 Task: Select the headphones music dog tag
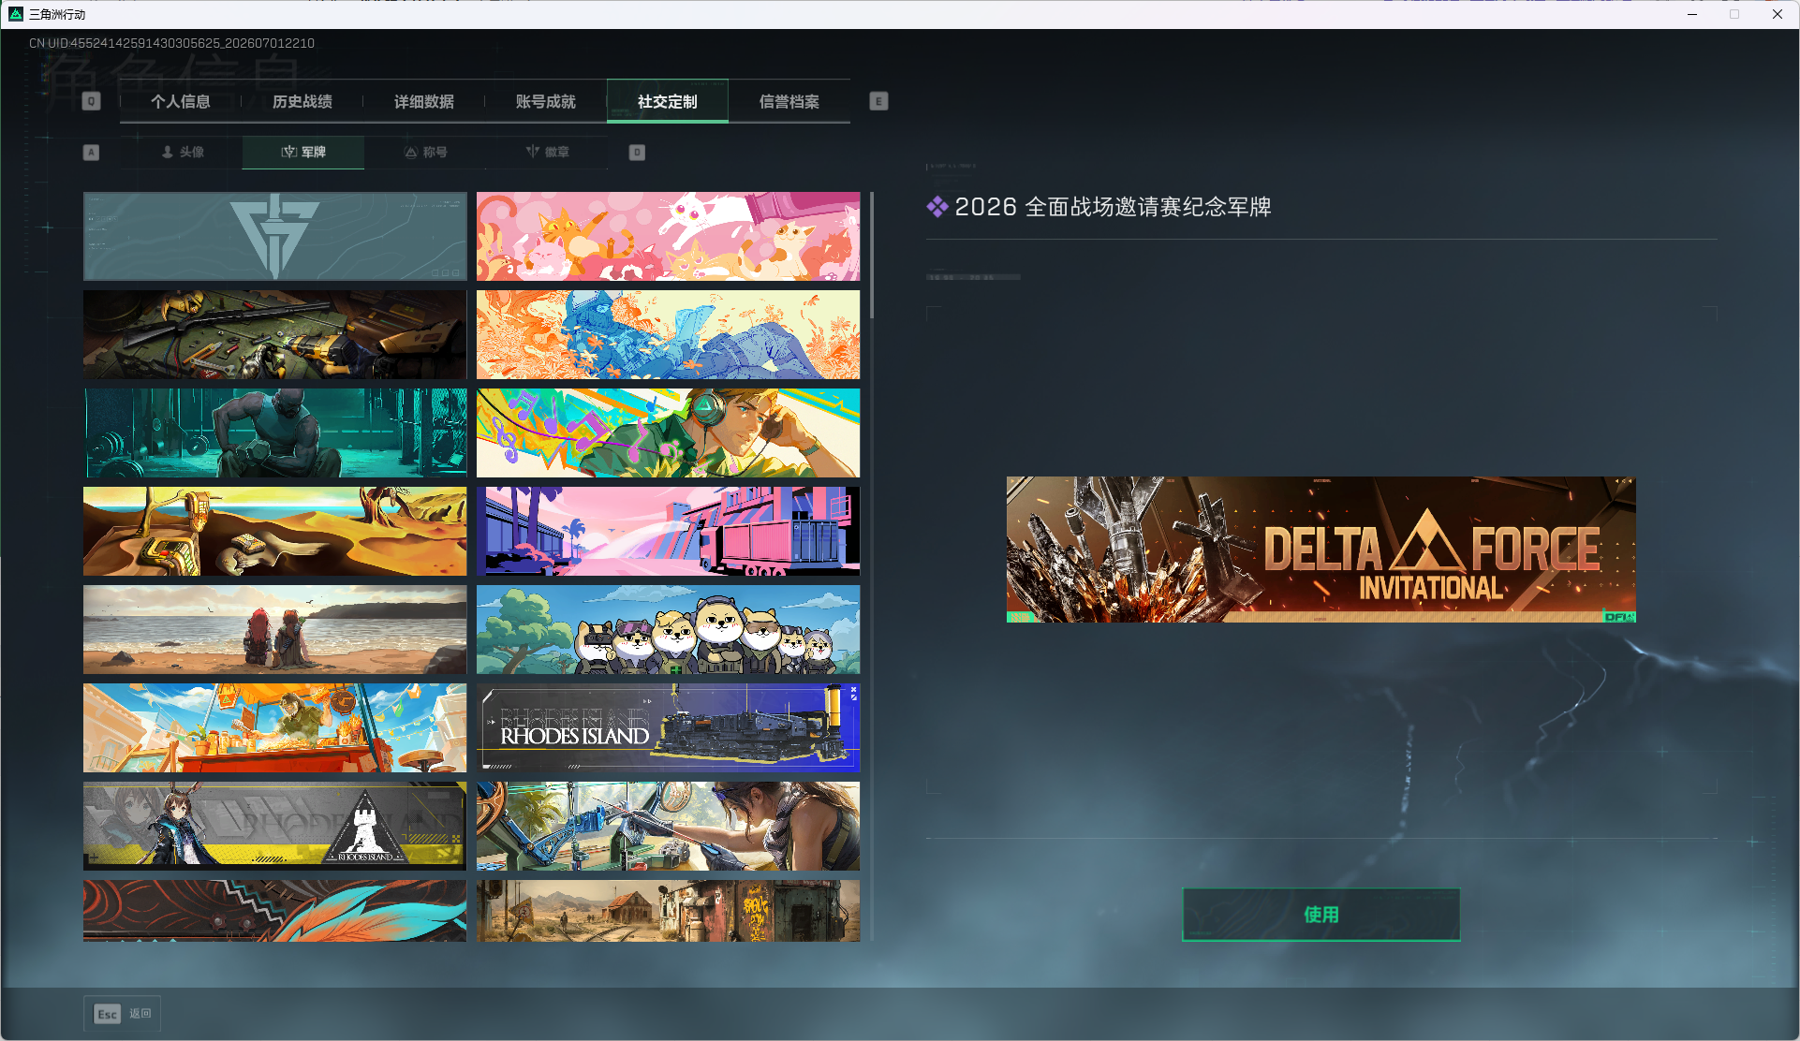point(668,433)
